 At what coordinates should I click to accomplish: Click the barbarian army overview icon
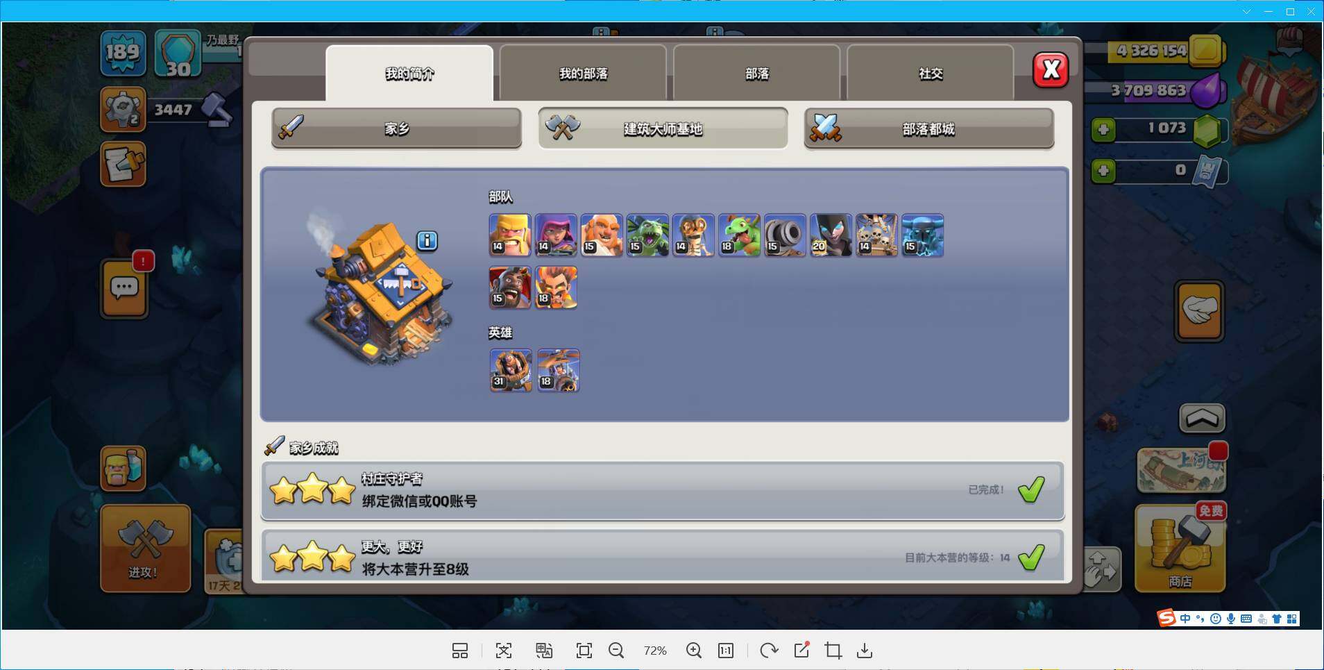pyautogui.click(x=123, y=469)
